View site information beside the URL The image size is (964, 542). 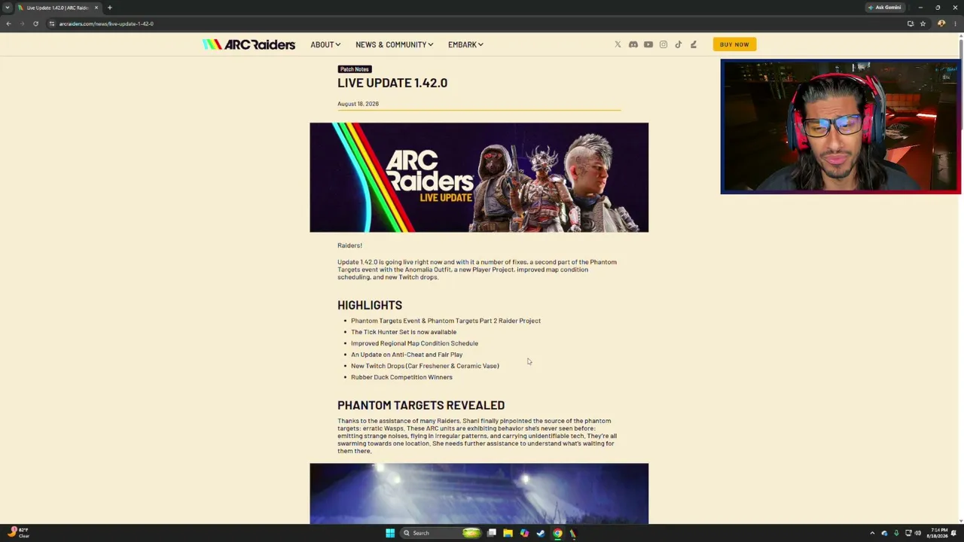[51, 23]
